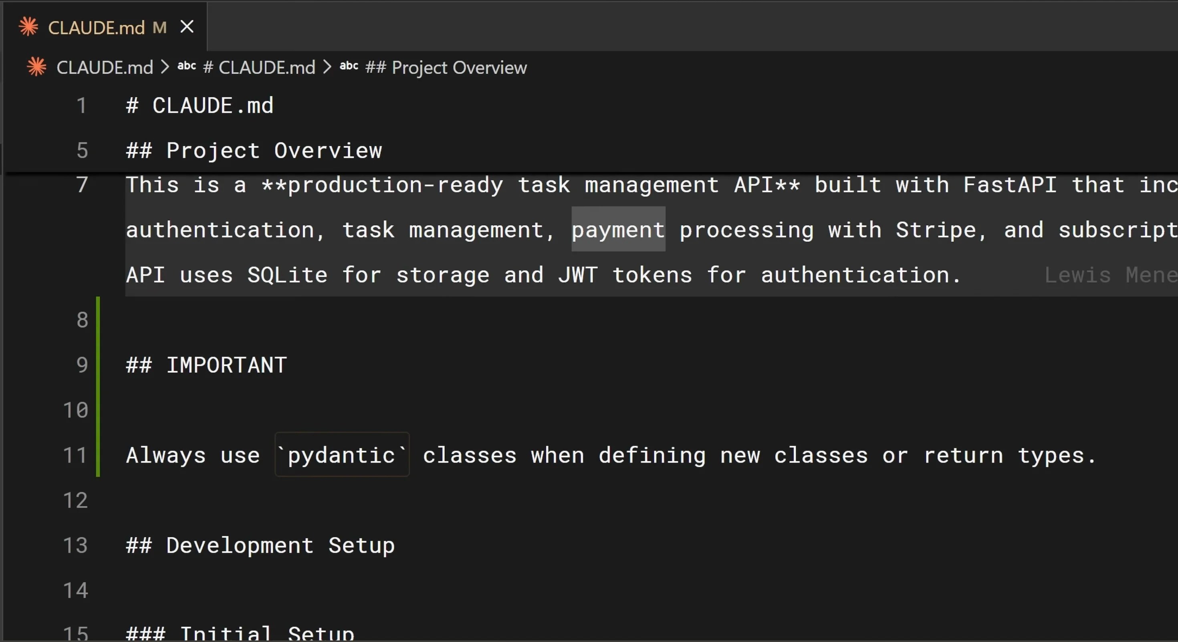1178x642 pixels.
Task: Click the 'M' modified status in the tab
Action: pyautogui.click(x=159, y=28)
